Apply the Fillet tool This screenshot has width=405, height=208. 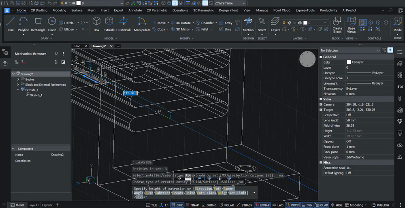coord(202,30)
